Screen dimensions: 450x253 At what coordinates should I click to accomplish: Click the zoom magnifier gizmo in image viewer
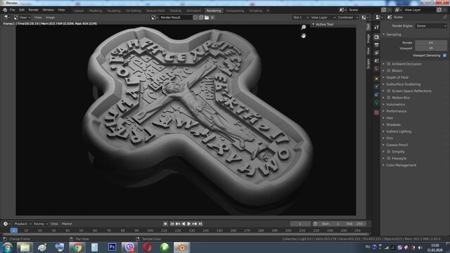coord(303,27)
